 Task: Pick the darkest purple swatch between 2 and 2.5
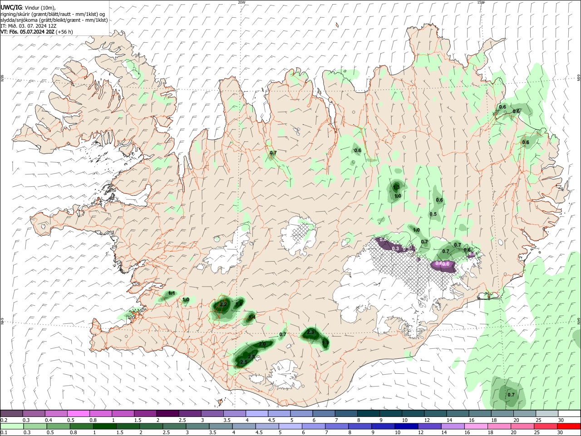click(x=167, y=413)
